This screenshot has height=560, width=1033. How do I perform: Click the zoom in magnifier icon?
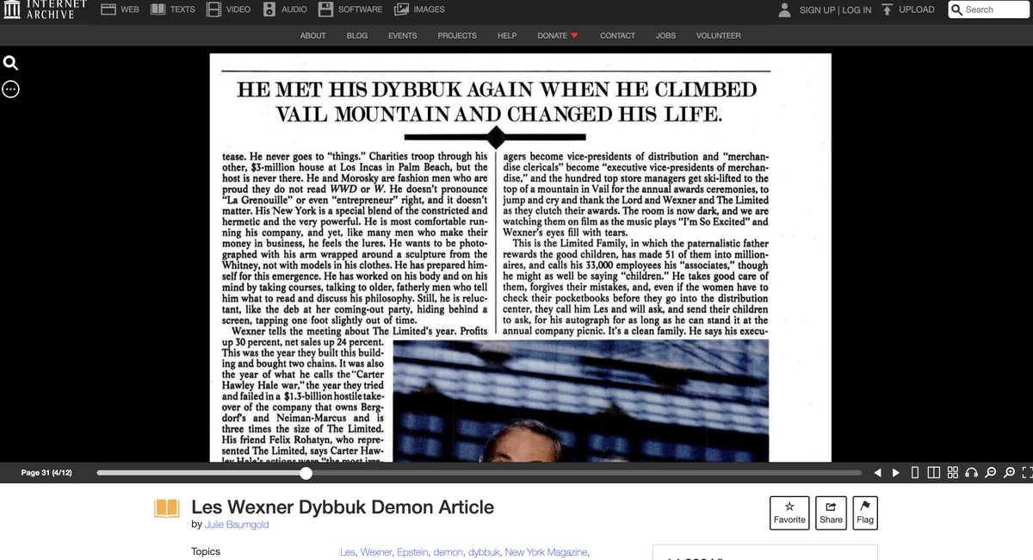(1009, 472)
